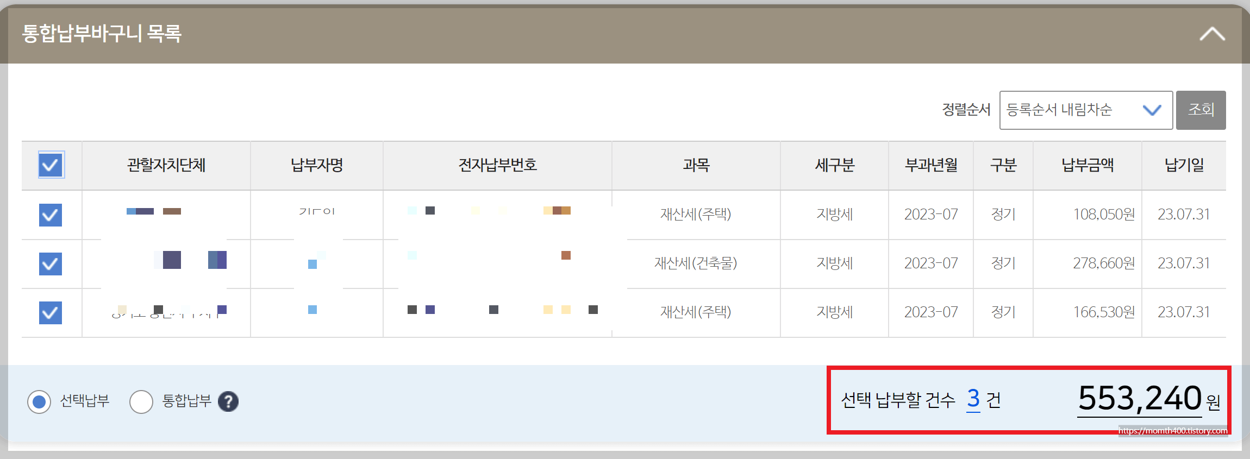Open the 등록순서 내림차순 sort dropdown
1250x459 pixels.
[x=1086, y=110]
